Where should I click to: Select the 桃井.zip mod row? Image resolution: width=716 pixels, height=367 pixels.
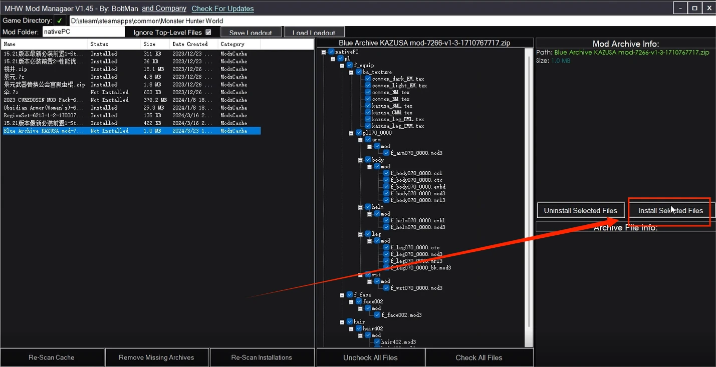pyautogui.click(x=131, y=69)
